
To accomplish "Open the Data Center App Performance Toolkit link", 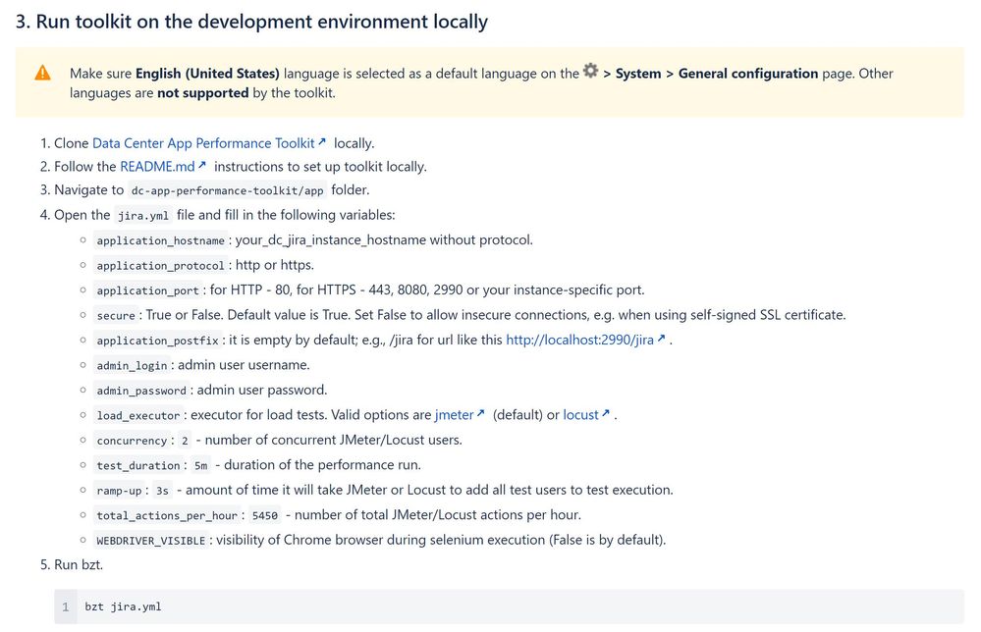I will click(203, 143).
